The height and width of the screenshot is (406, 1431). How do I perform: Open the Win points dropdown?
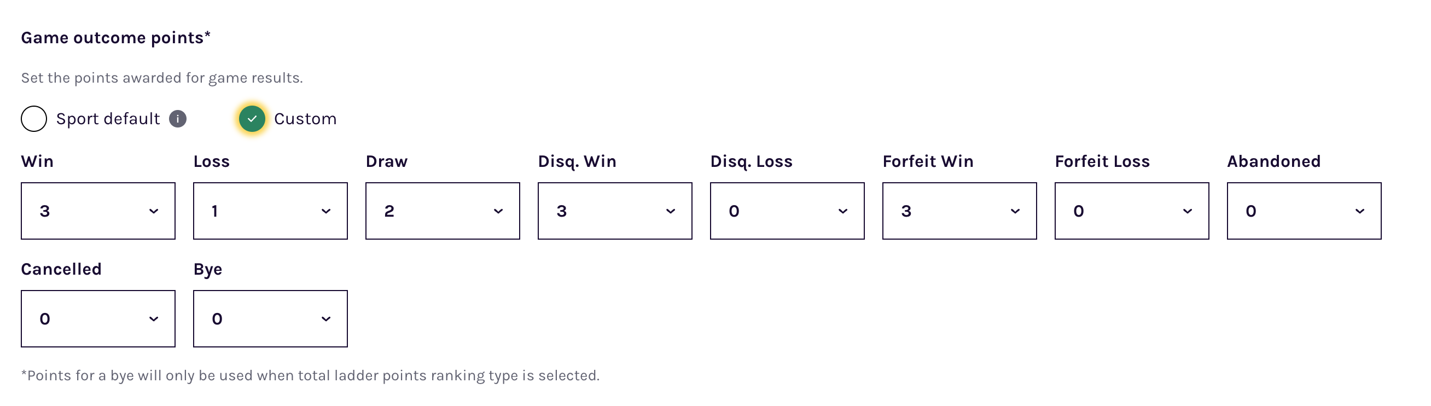point(98,211)
